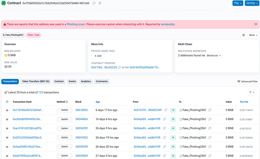
Task: Click the Method column help icon
Action: pyautogui.click(x=67, y=102)
